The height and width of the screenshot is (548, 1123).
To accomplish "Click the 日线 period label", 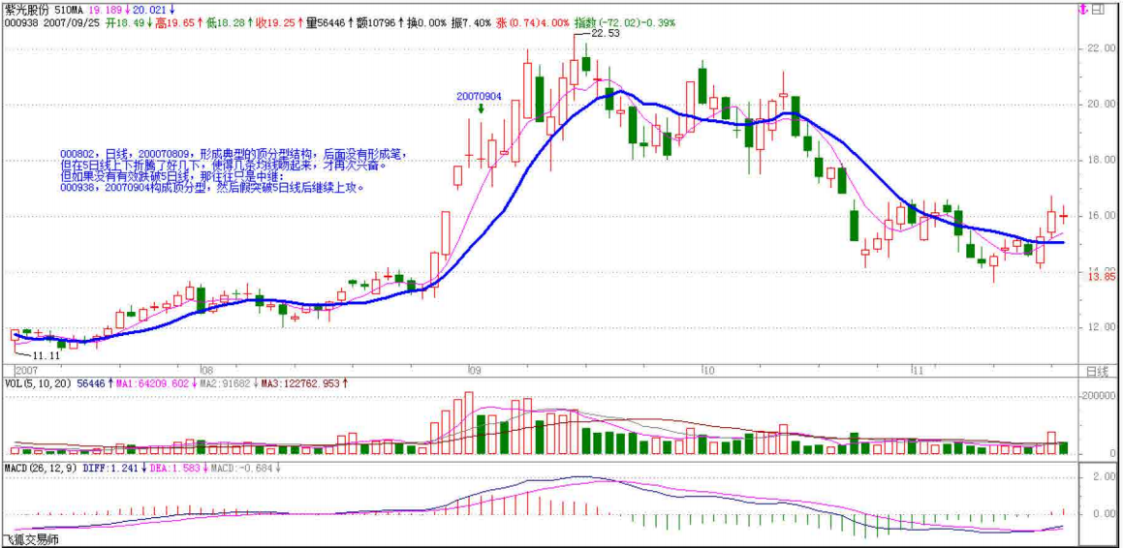I will 1096,371.
